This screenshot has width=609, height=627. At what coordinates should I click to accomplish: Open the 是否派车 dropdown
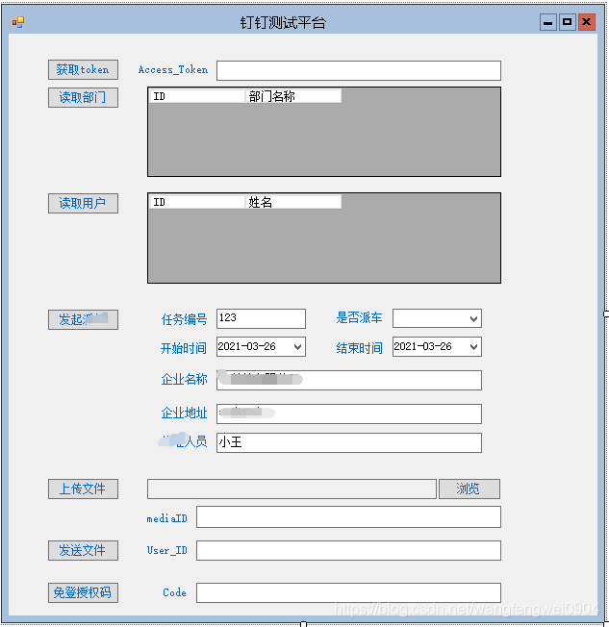473,318
